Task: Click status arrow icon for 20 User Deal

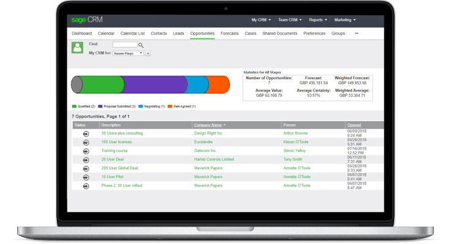Action: [86, 159]
